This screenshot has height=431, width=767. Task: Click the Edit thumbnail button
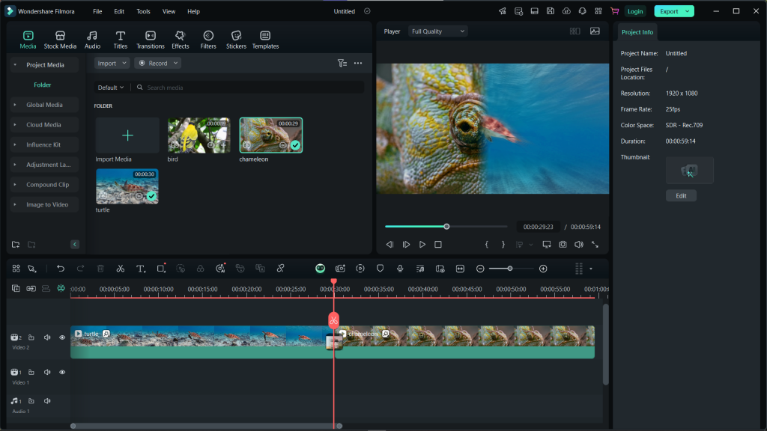(x=681, y=196)
